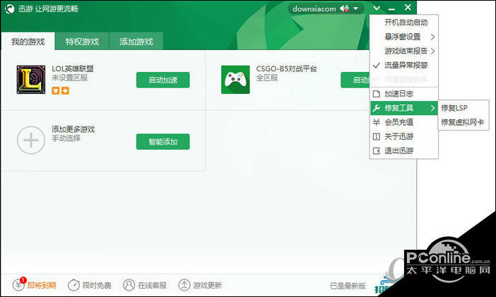
Task: Click the speaker notification icon beside downxiacom
Action: click(x=344, y=8)
